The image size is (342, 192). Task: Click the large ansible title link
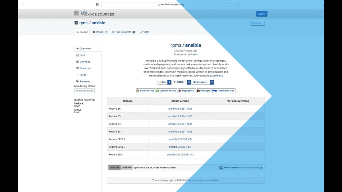[x=193, y=45]
